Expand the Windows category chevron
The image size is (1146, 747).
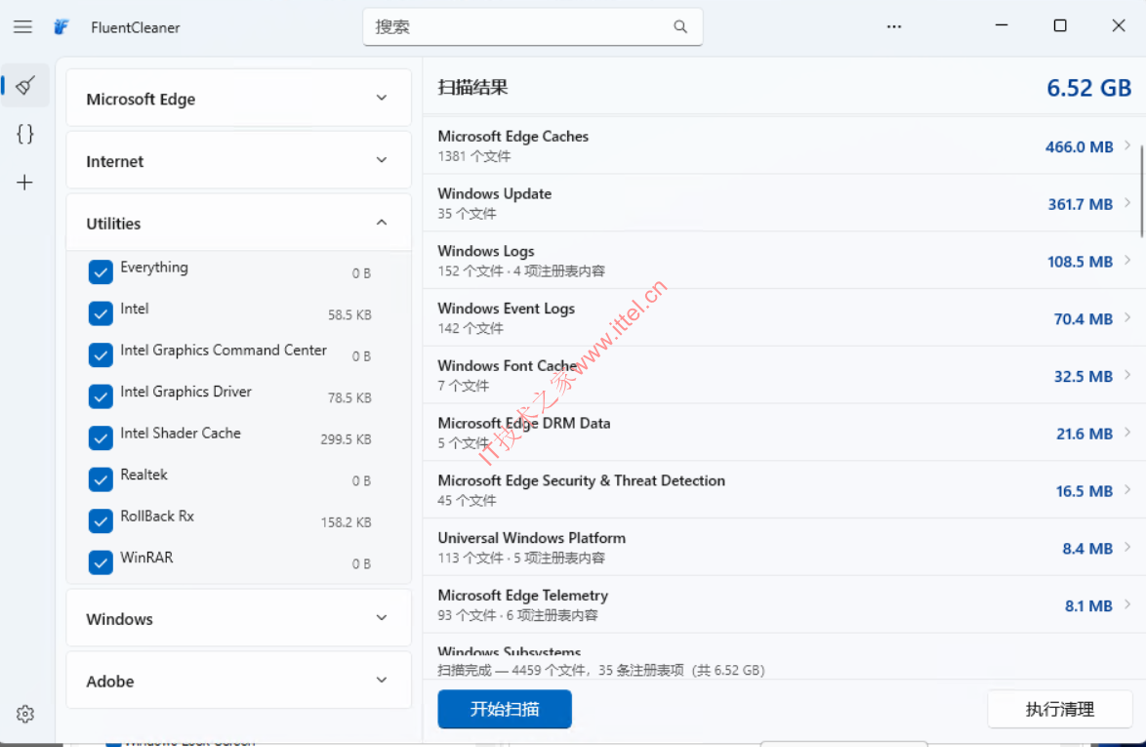[382, 618]
